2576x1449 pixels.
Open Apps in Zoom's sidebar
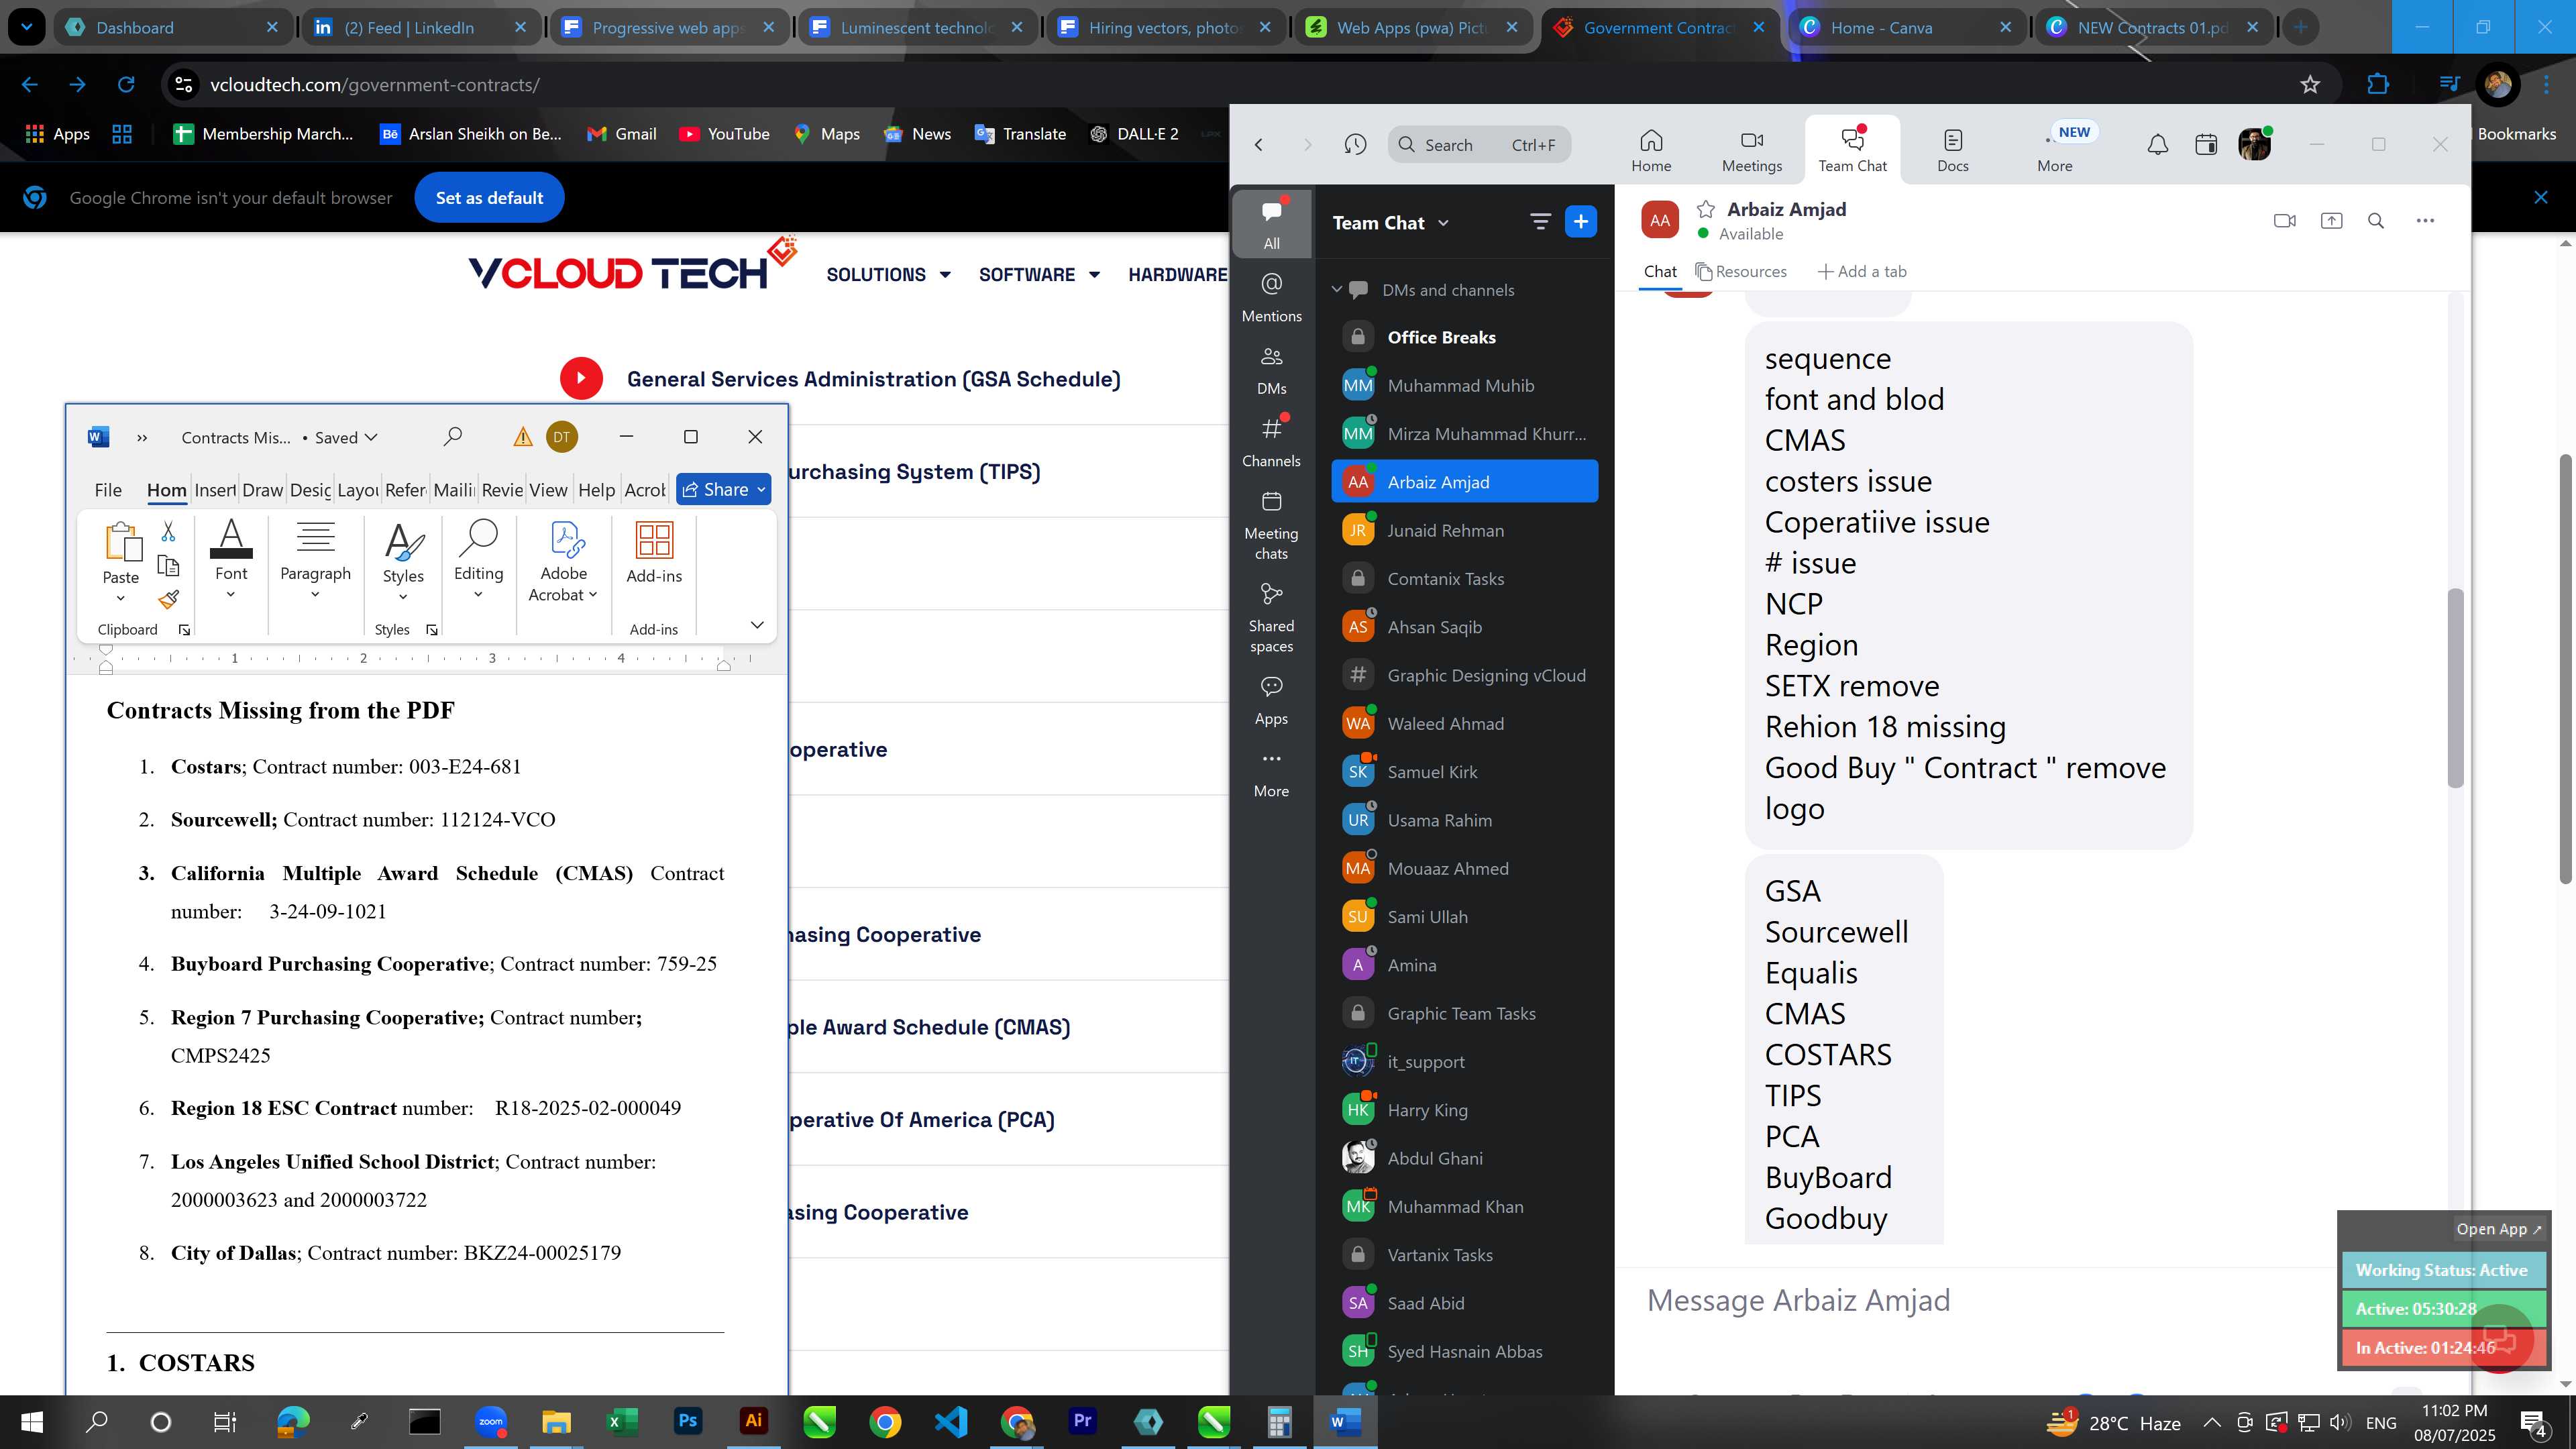(1271, 700)
